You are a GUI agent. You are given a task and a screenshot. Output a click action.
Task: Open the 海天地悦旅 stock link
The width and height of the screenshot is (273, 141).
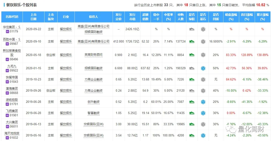(x=12, y=133)
